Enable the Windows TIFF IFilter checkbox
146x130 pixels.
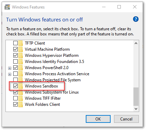(x=15, y=98)
